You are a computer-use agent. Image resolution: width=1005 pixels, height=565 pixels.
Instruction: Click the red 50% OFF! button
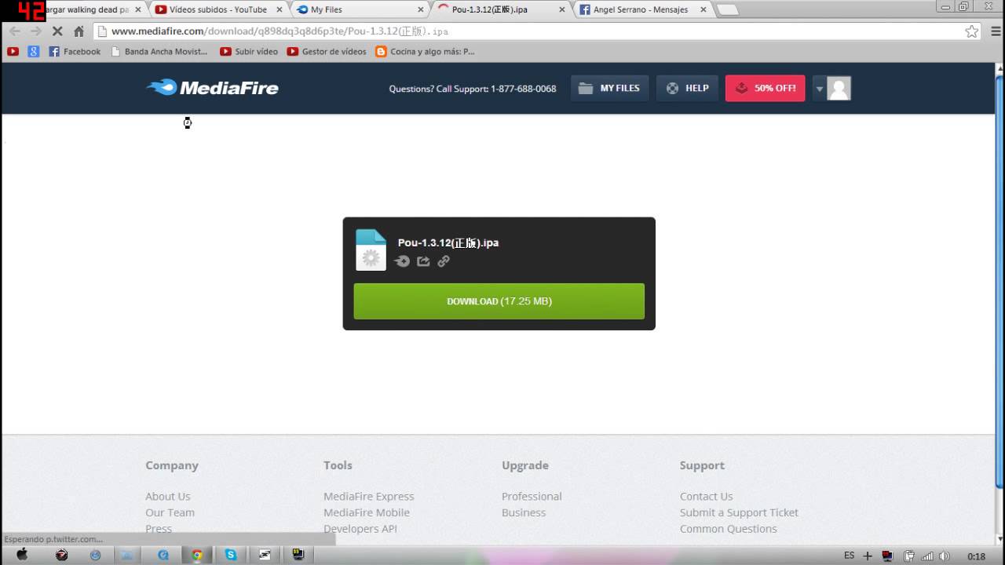pos(765,88)
